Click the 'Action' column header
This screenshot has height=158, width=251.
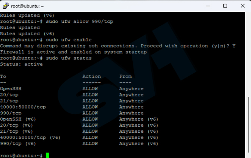pos(91,76)
